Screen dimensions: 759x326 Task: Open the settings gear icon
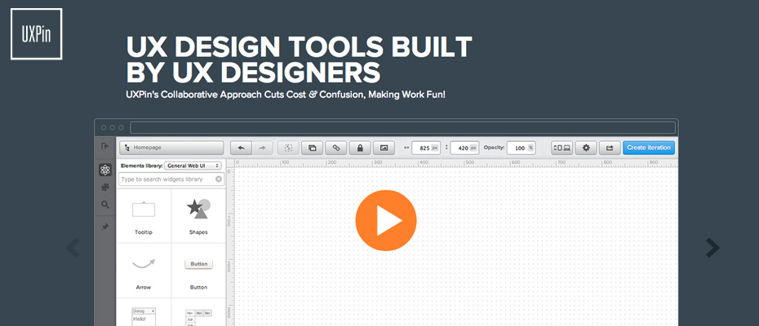pyautogui.click(x=585, y=148)
